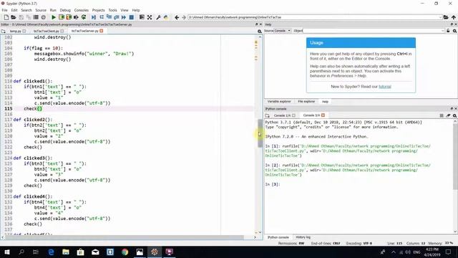This screenshot has width=458, height=258.
Task: Close the ticTacToeServer.py tab
Action: [x=102, y=31]
